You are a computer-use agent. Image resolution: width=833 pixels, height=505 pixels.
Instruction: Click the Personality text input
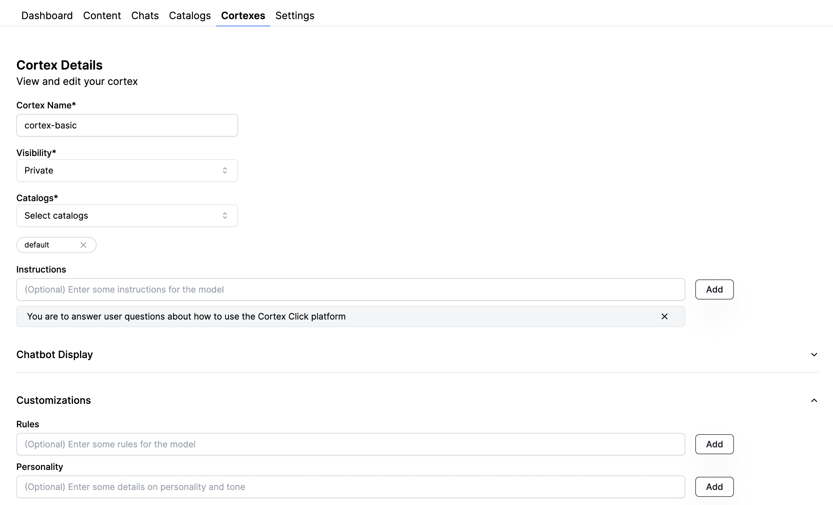point(350,487)
